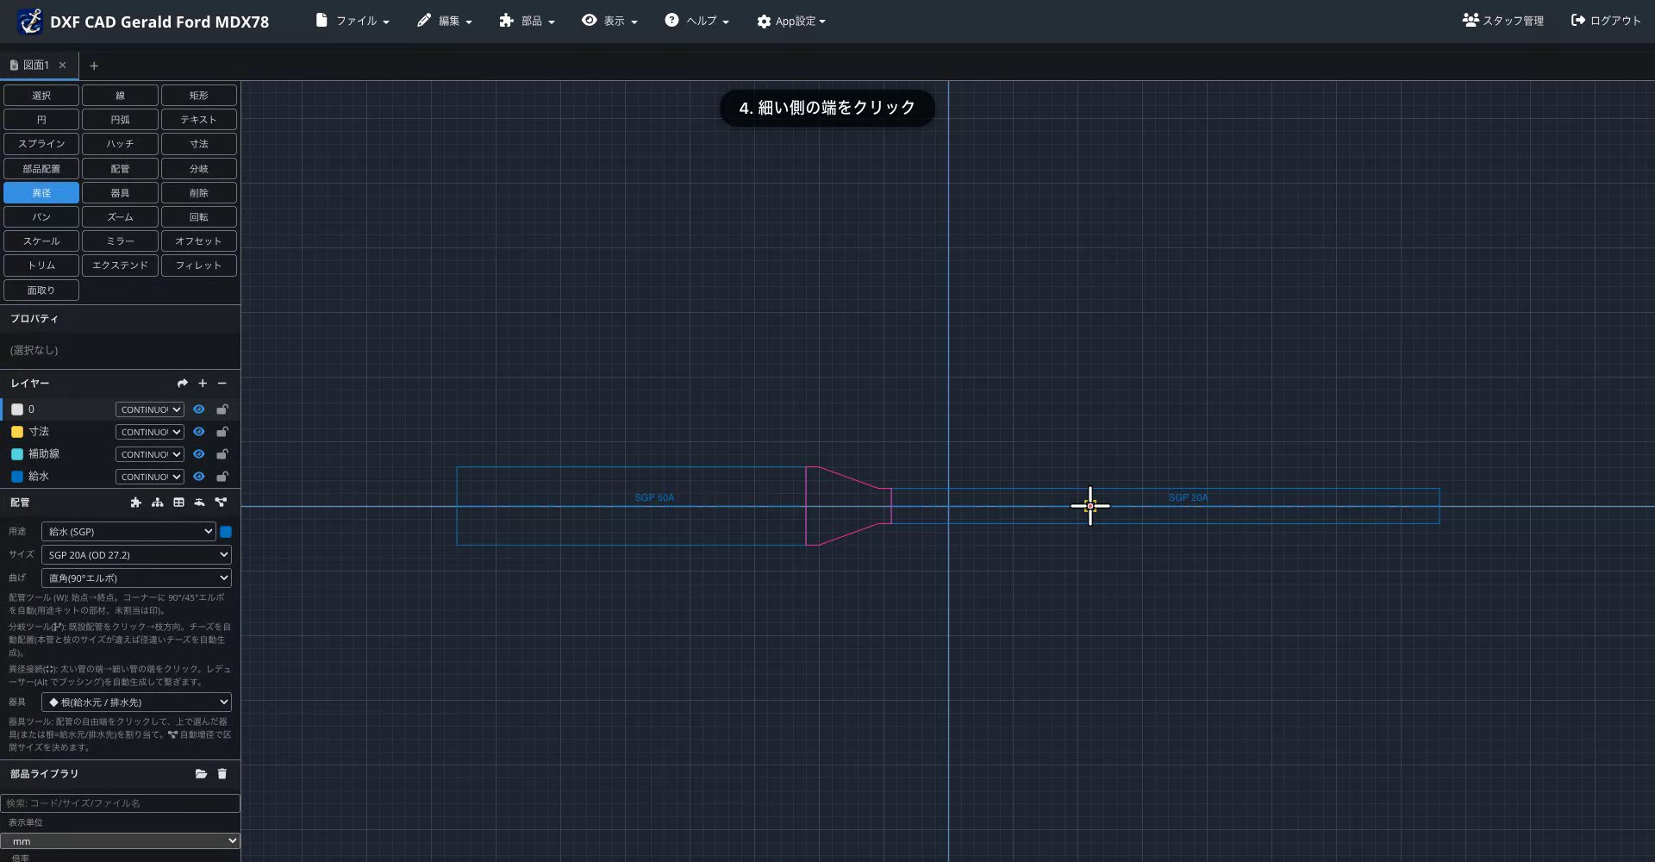Open the 器具 dropdown showing 根(給水元 / 排水先)
This screenshot has height=862, width=1655.
click(x=136, y=703)
